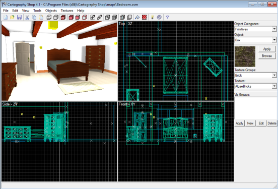Viewport: 278px width, 189px height.
Task: Click the lightbulb lighting icon
Action: click(x=152, y=17)
